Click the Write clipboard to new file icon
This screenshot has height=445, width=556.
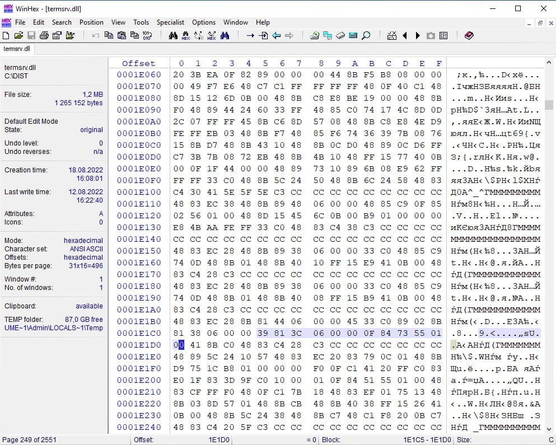(x=134, y=35)
